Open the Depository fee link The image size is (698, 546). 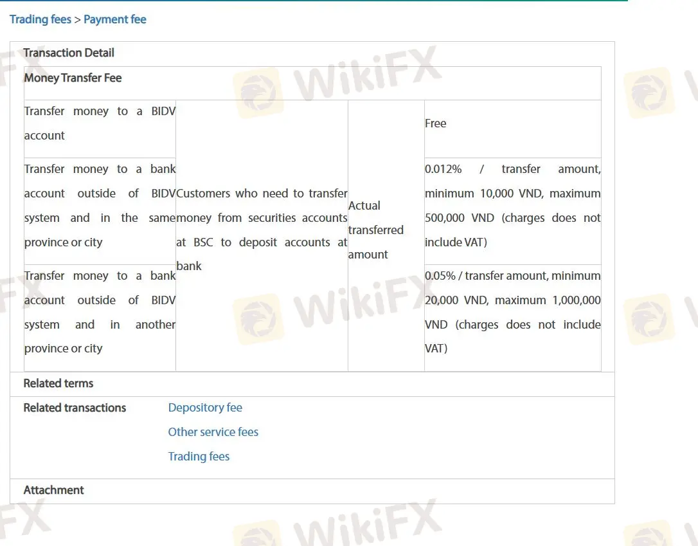tap(205, 408)
